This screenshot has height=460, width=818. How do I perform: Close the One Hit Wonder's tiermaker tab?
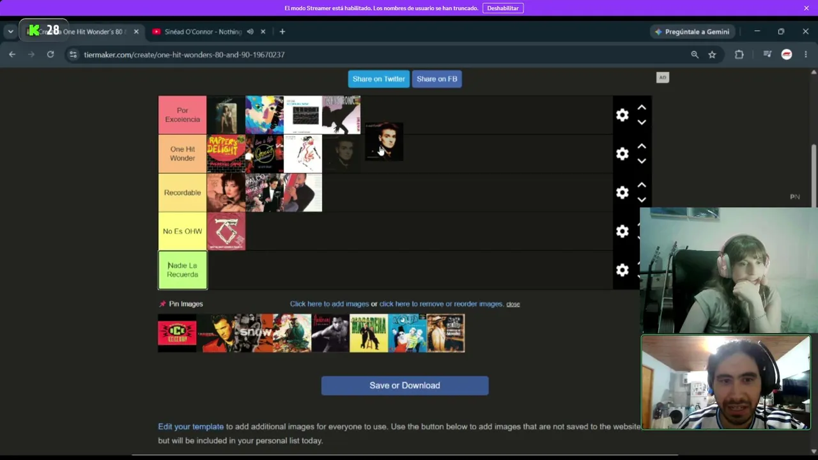pyautogui.click(x=136, y=32)
